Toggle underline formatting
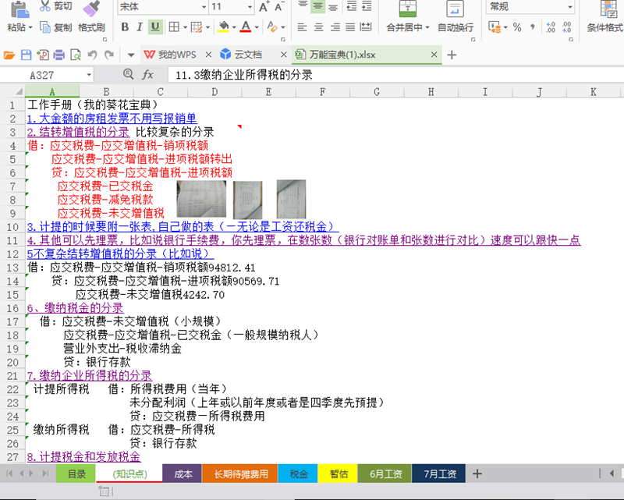Image resolution: width=624 pixels, height=500 pixels. coord(155,27)
